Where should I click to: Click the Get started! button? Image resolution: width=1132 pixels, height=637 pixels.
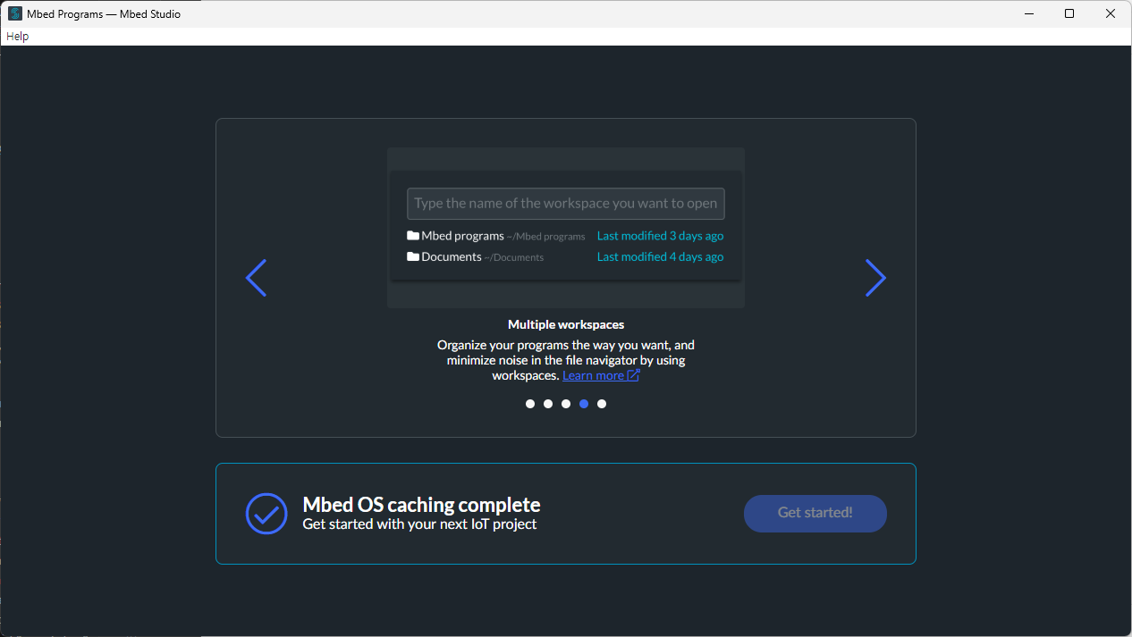click(x=815, y=513)
